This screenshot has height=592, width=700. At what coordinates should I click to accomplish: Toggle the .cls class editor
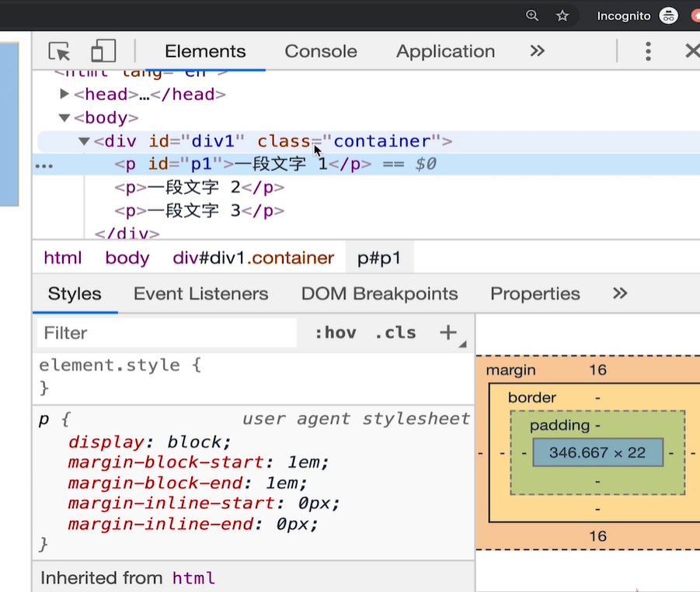click(395, 333)
